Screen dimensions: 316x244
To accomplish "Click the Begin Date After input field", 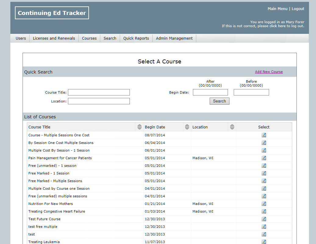I will click(210, 92).
